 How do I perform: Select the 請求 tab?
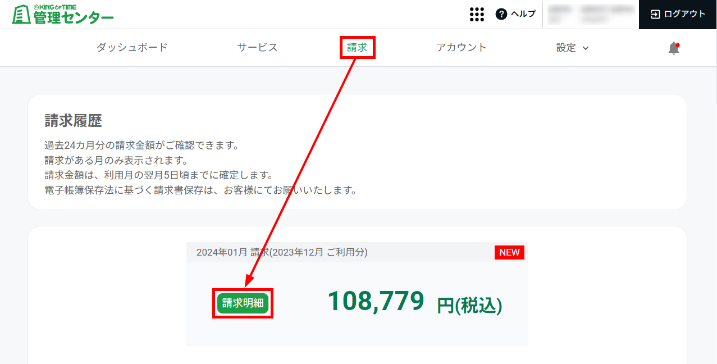357,48
